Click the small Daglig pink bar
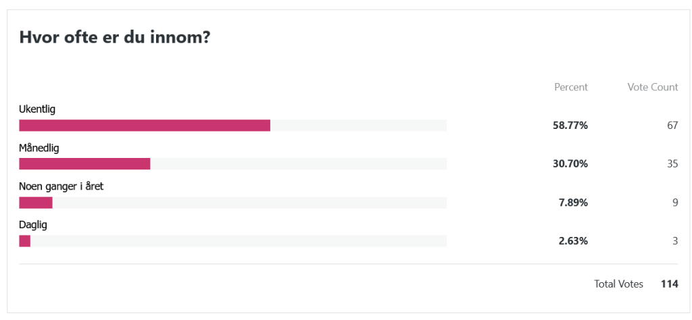This screenshot has height=320, width=692. (x=25, y=241)
